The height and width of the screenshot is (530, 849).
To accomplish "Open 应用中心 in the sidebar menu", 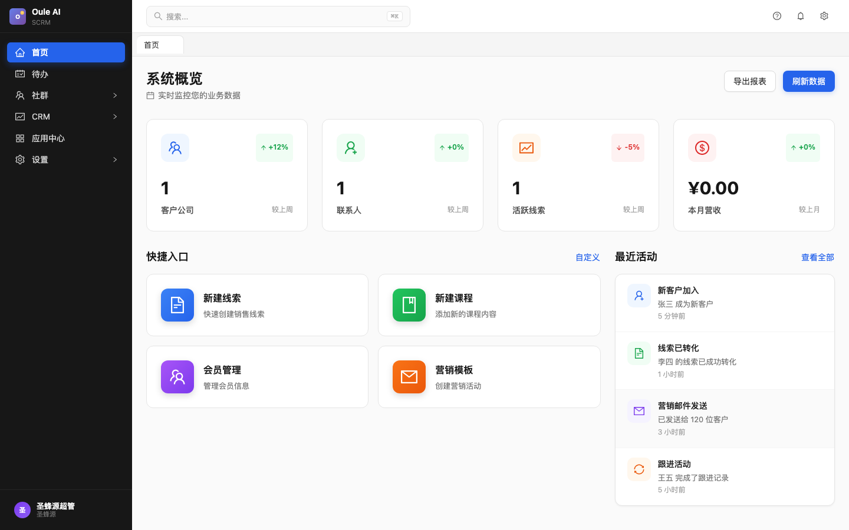I will (66, 138).
